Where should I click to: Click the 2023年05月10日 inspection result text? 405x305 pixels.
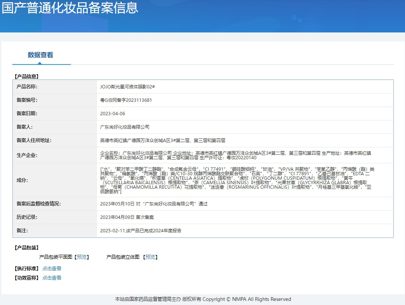[153, 204]
